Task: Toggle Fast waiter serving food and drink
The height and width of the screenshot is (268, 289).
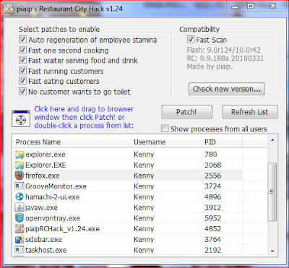Action: (x=22, y=60)
